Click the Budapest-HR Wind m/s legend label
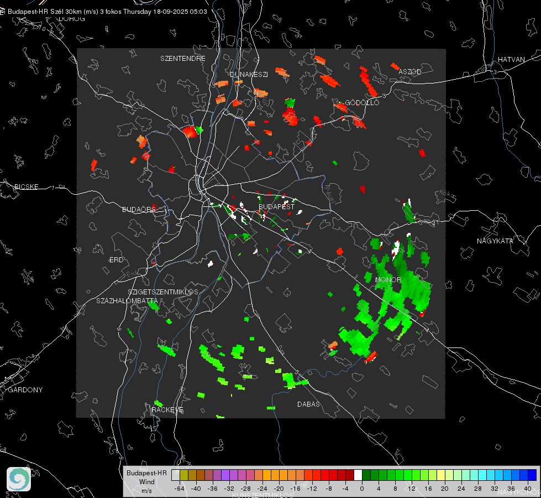The height and width of the screenshot is (498, 541). coord(146,481)
